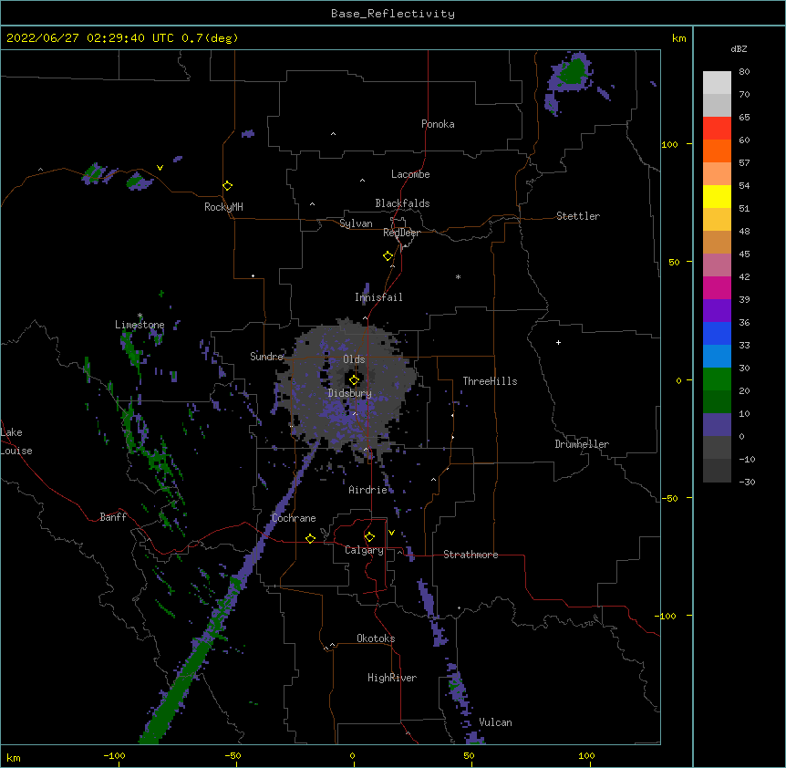Click the HighRiver city label
Image resolution: width=786 pixels, height=768 pixels.
pos(392,678)
